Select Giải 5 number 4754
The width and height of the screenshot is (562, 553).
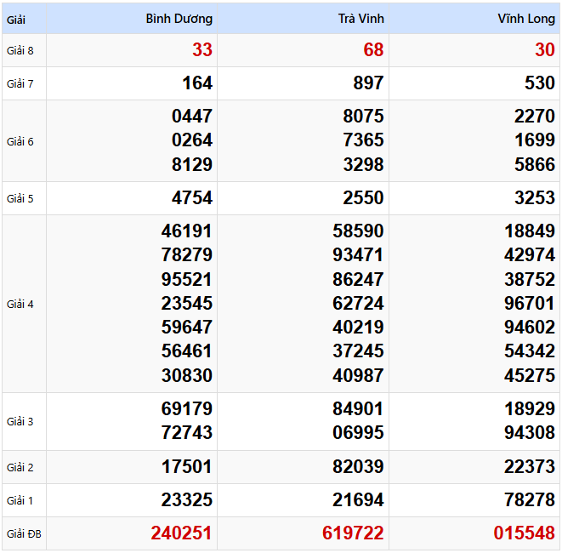(192, 198)
